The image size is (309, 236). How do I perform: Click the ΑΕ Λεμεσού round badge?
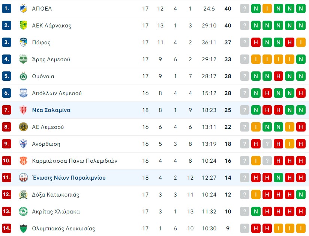coord(23,127)
